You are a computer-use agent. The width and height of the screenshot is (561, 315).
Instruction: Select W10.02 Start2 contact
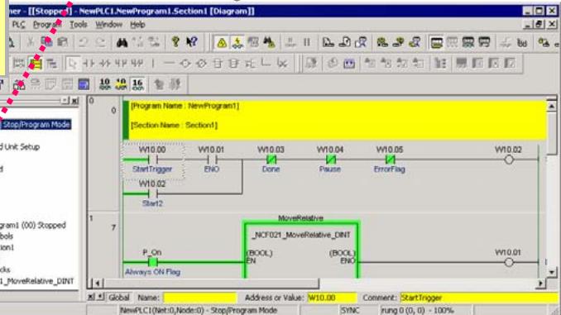[x=152, y=193]
